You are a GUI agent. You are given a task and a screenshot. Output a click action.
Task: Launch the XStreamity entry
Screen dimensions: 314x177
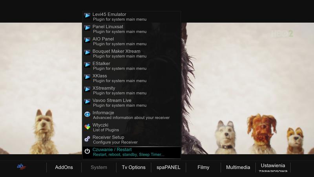(x=131, y=90)
